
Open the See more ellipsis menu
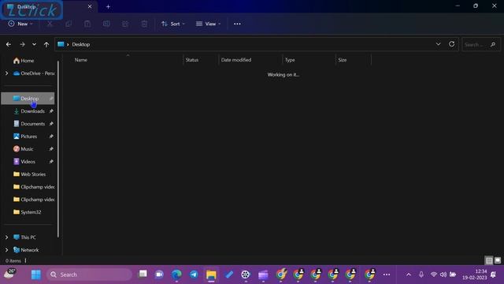click(x=237, y=24)
